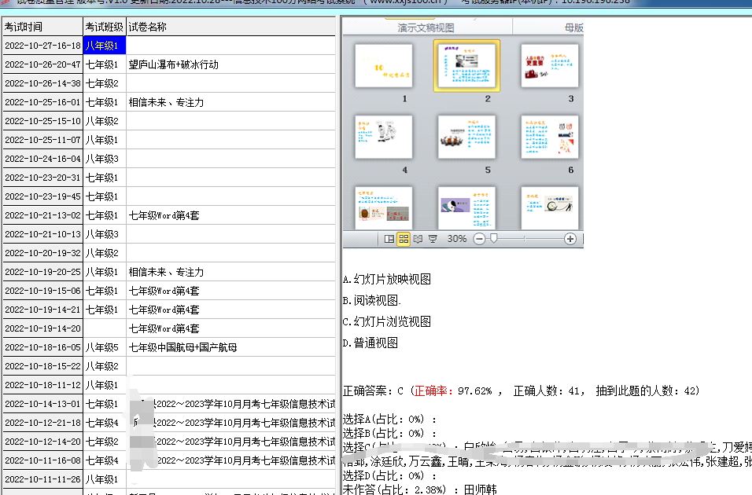The width and height of the screenshot is (752, 495).
Task: Click answer option D 普通视图
Action: (x=370, y=343)
